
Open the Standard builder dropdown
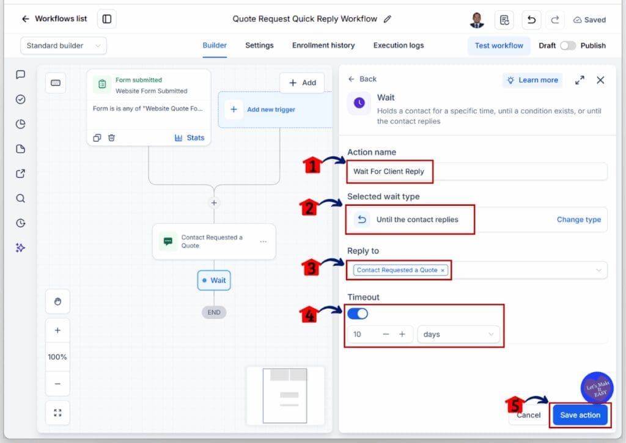point(64,45)
